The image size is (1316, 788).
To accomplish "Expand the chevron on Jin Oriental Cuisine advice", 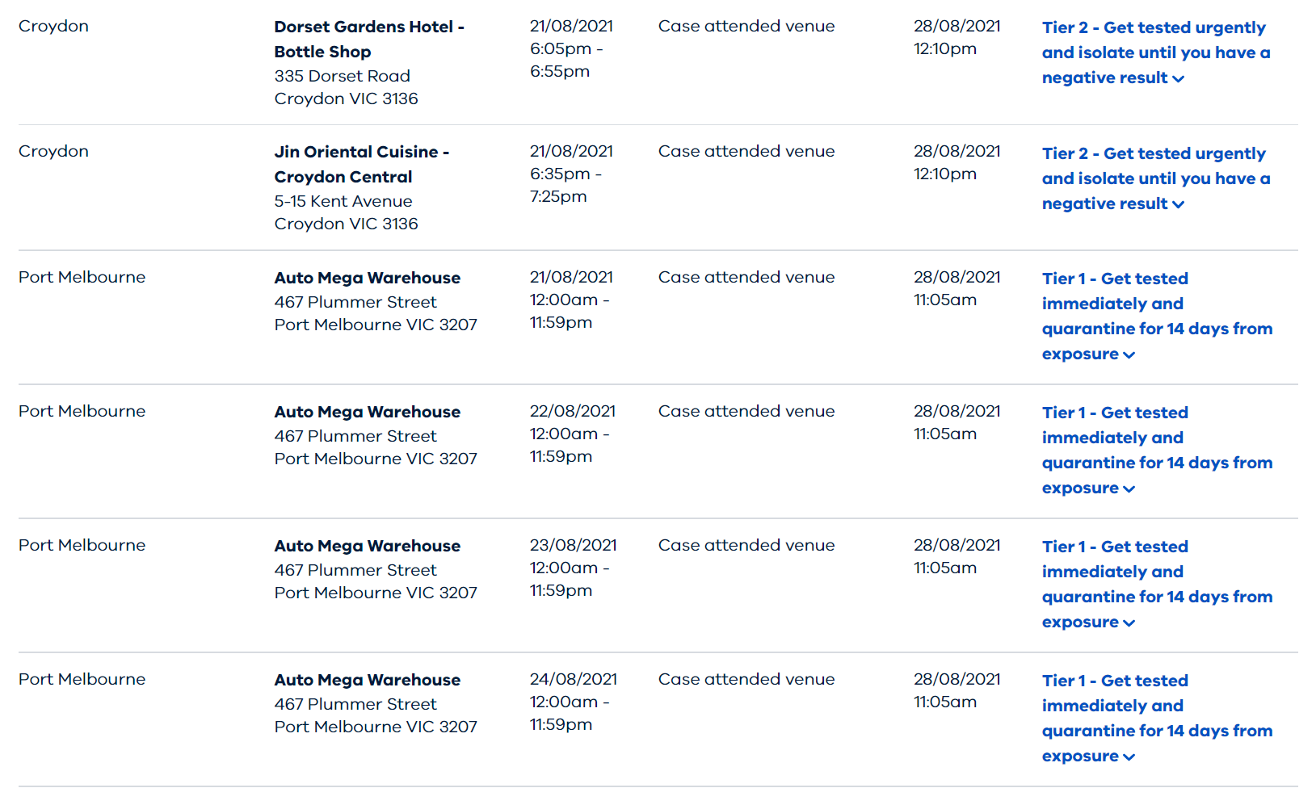I will tap(1178, 205).
